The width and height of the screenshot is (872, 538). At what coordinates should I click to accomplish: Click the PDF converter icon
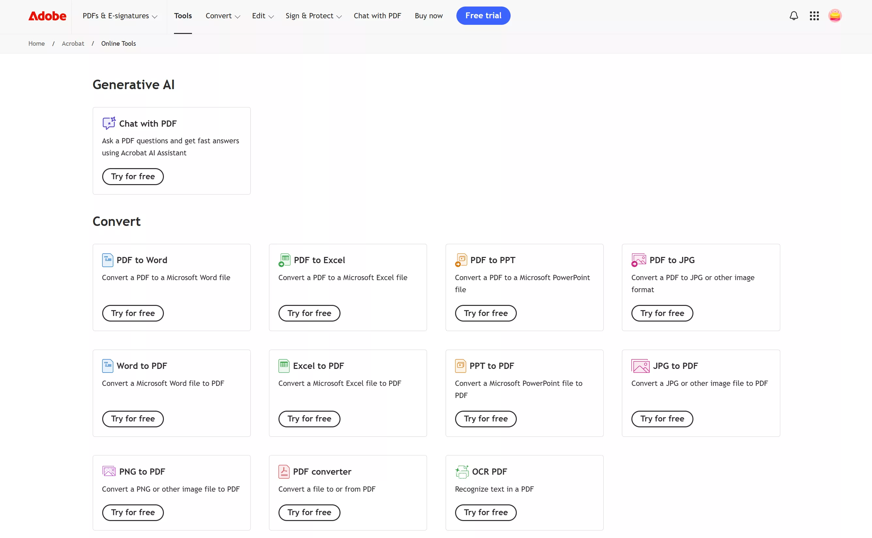284,471
